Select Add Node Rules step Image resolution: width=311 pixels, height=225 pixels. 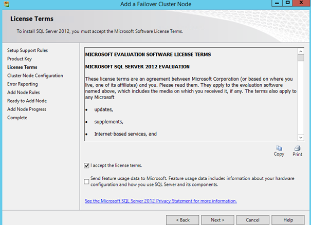click(x=24, y=92)
